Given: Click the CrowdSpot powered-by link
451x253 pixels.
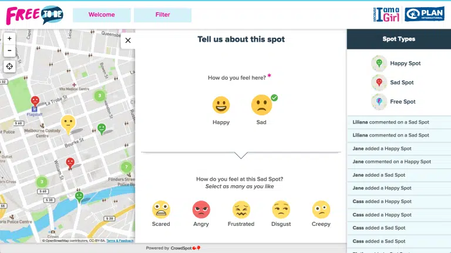Looking at the screenshot, I should 186,248.
